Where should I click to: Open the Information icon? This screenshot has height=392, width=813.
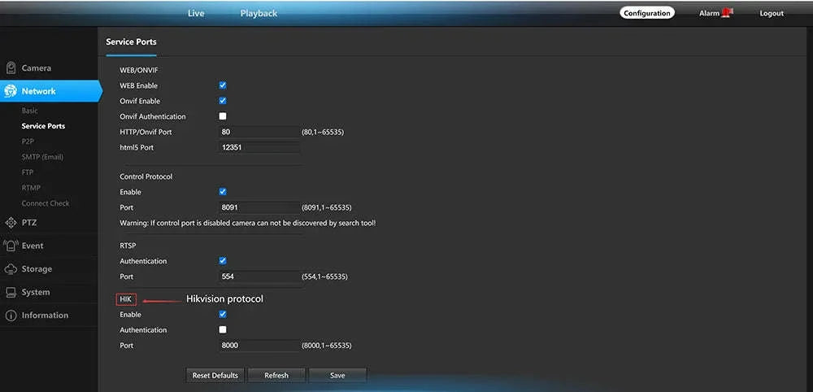pos(11,316)
